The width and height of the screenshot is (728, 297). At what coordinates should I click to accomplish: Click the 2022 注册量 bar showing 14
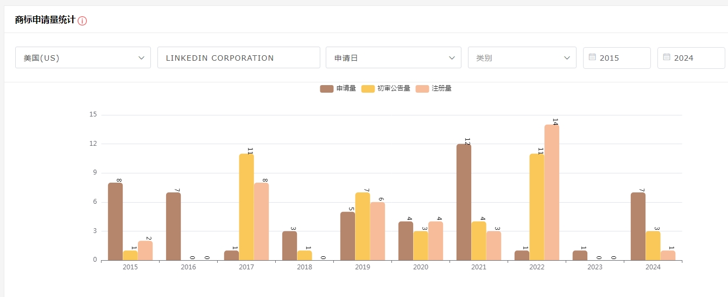pos(552,192)
